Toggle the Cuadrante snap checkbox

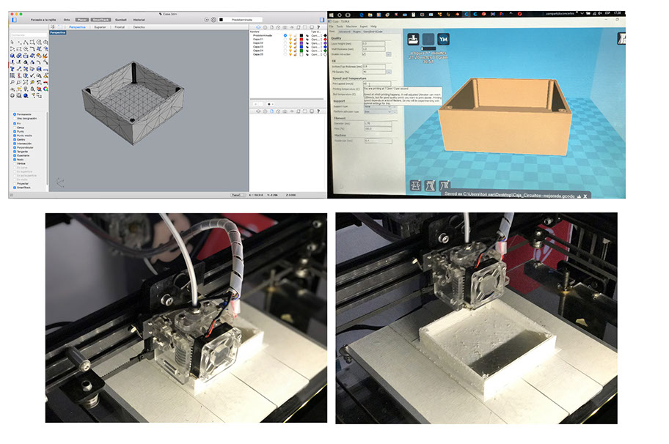15,155
